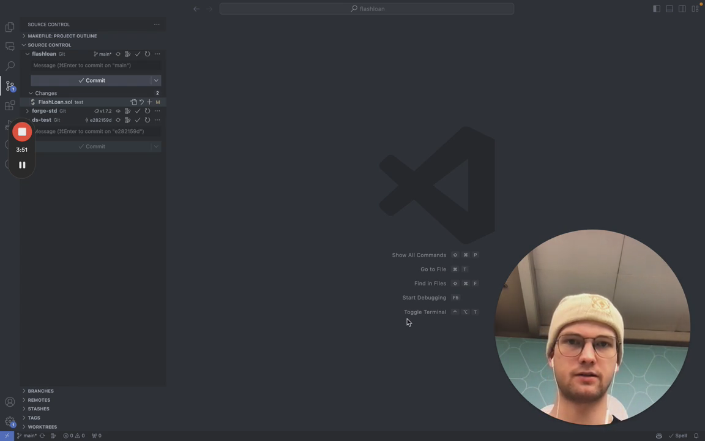Collapse the Changes group
Screen dimensions: 705x441
coord(31,93)
